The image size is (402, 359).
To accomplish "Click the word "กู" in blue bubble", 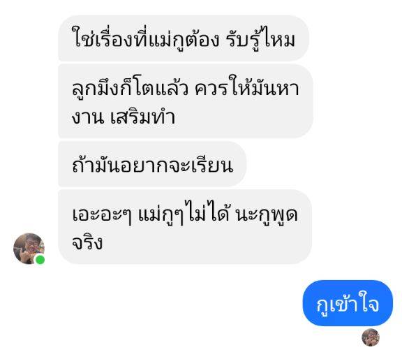I will 322,306.
